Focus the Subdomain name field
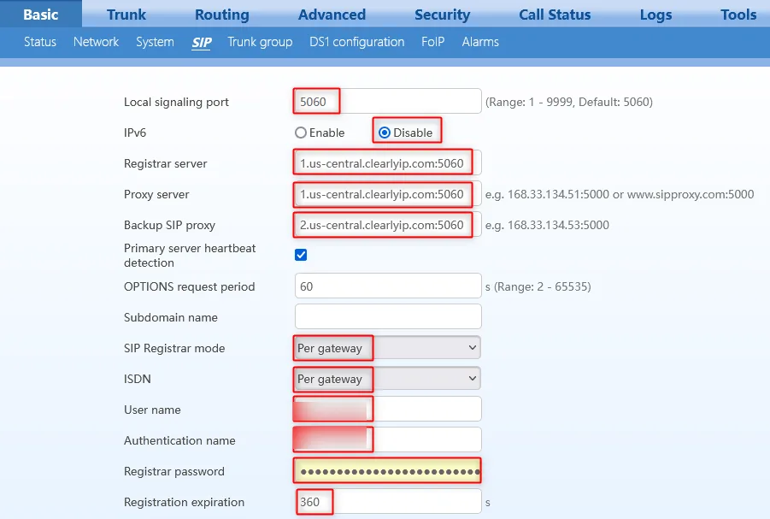770x519 pixels. [388, 317]
